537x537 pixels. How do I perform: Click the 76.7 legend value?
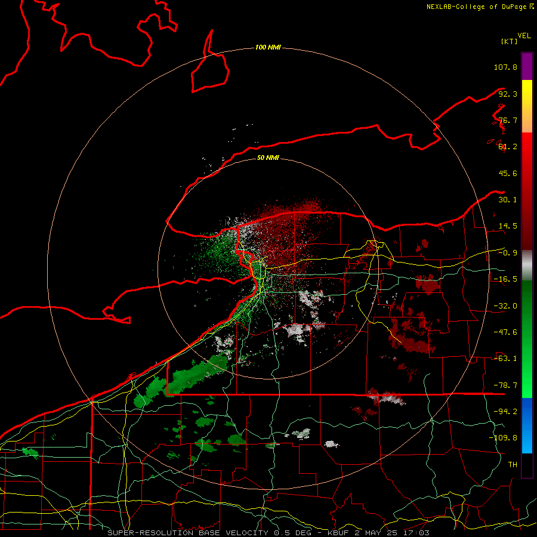(508, 120)
